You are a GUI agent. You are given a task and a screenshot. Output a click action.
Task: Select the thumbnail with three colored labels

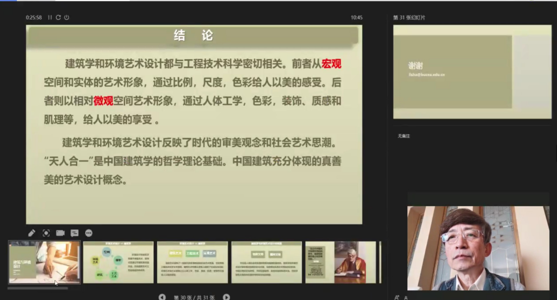[193, 262]
